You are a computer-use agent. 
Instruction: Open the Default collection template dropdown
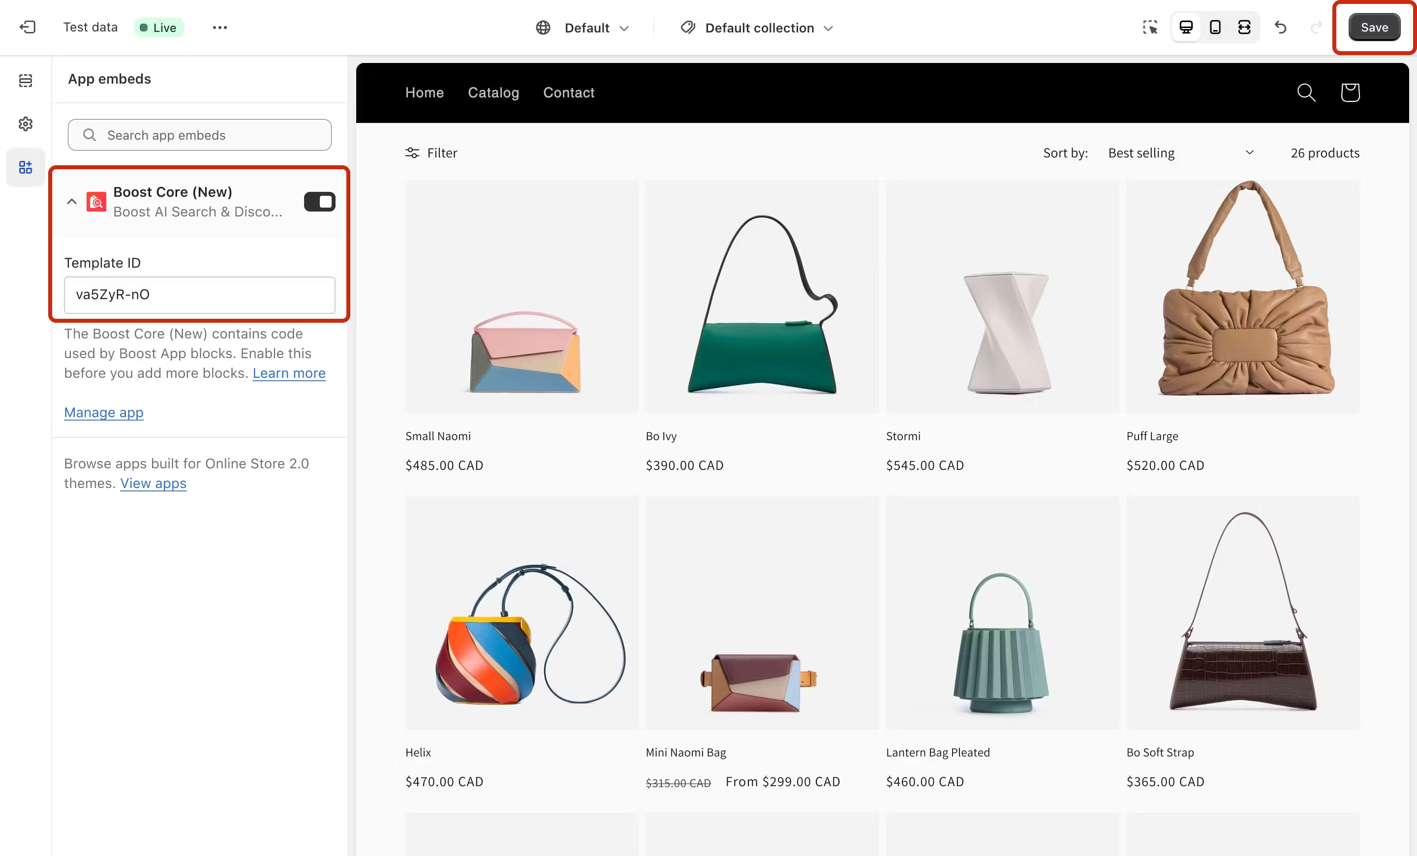point(757,28)
